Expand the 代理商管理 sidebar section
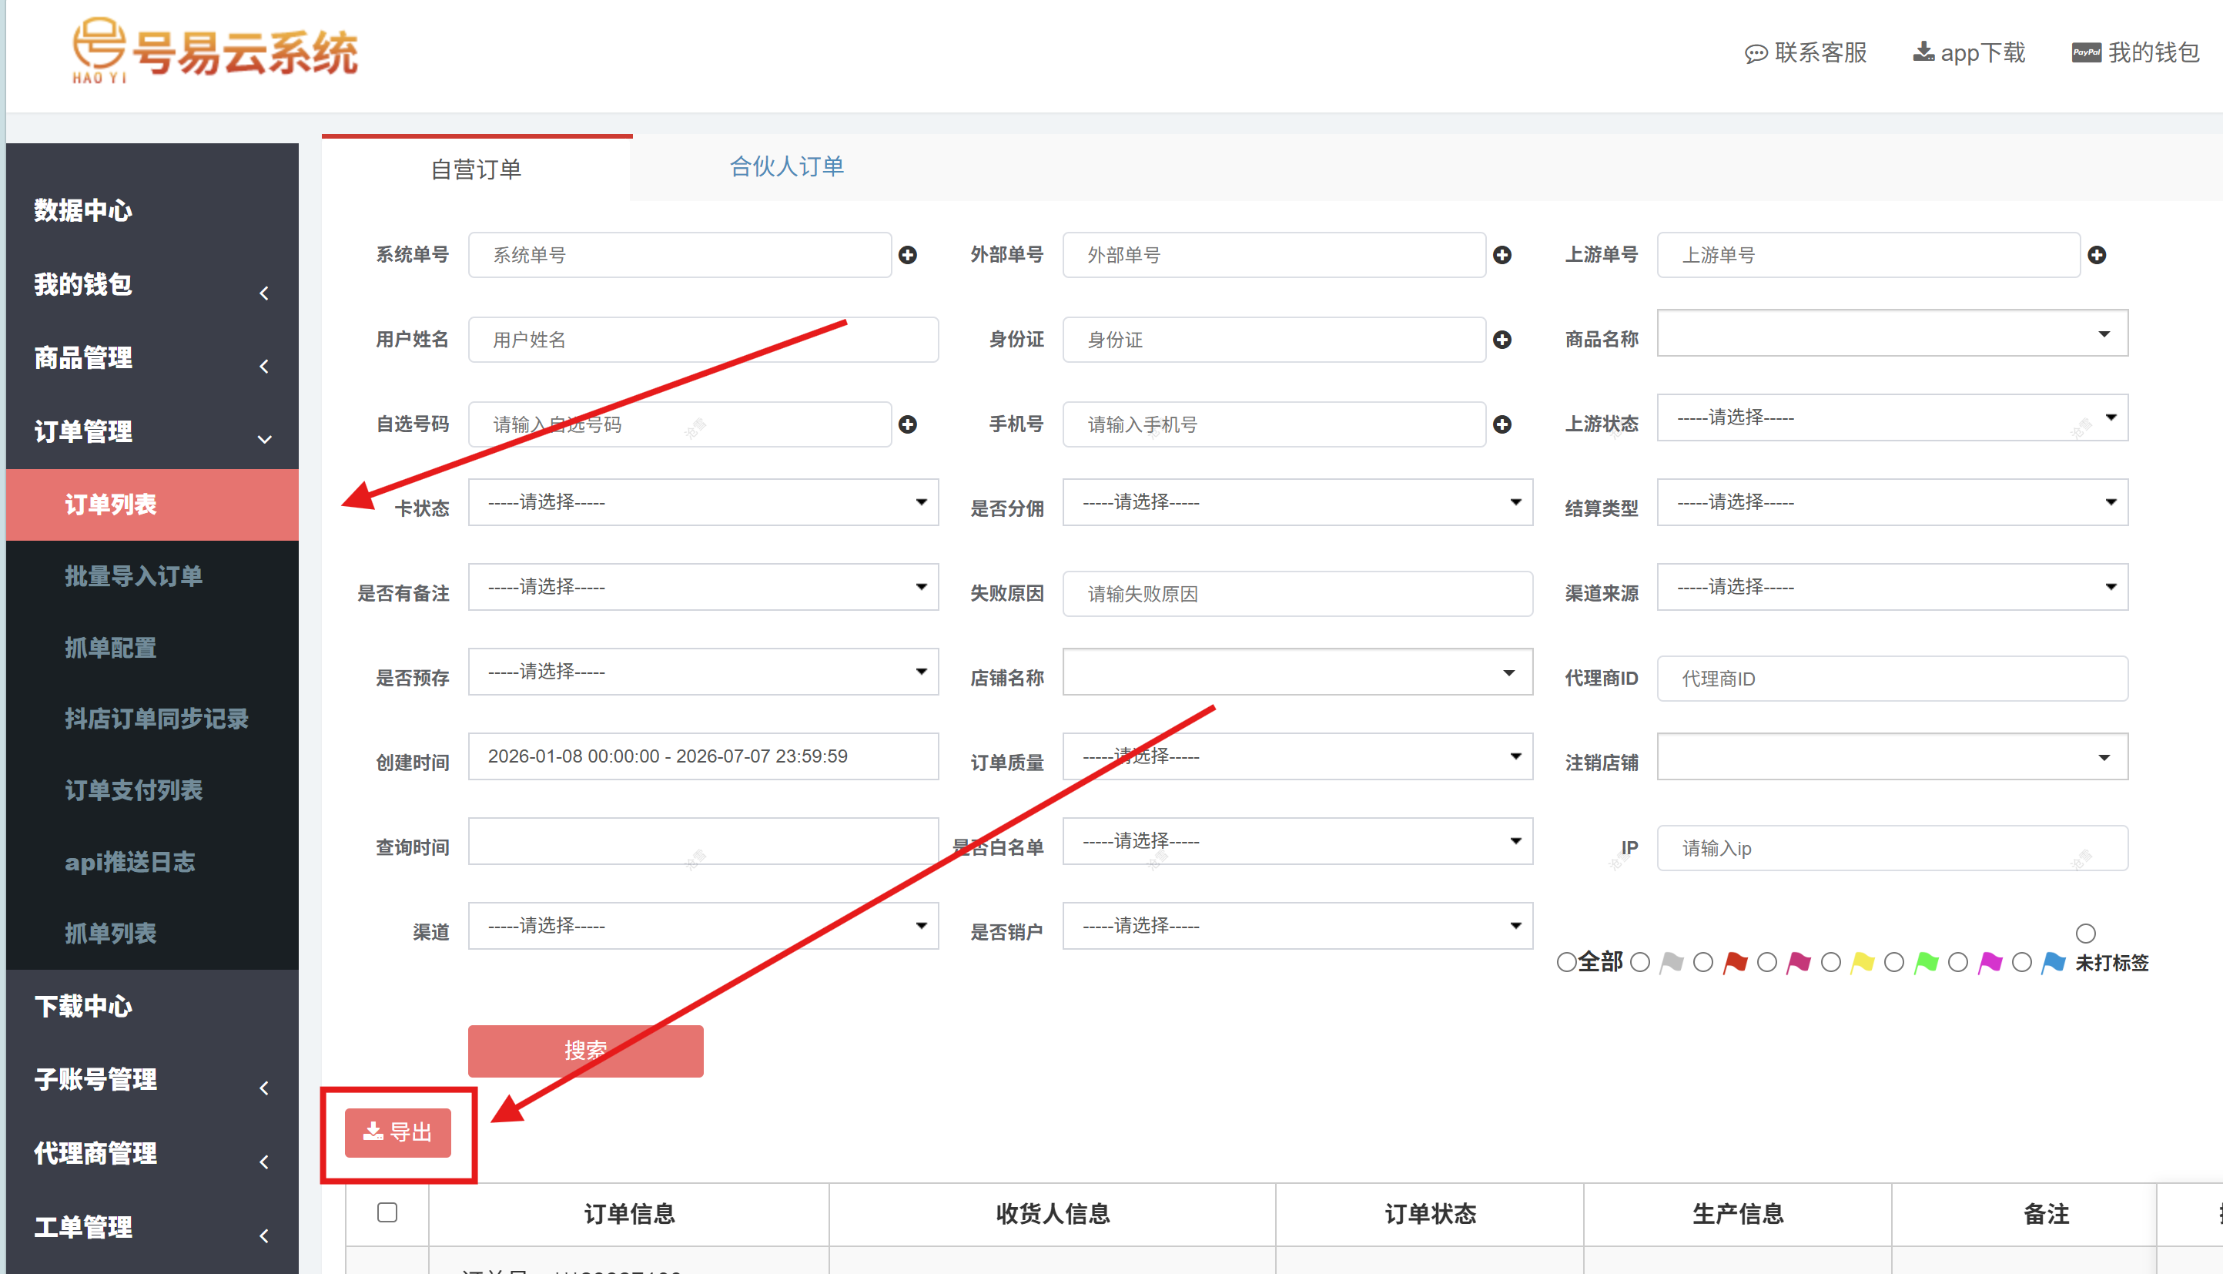This screenshot has height=1274, width=2223. pyautogui.click(x=152, y=1153)
